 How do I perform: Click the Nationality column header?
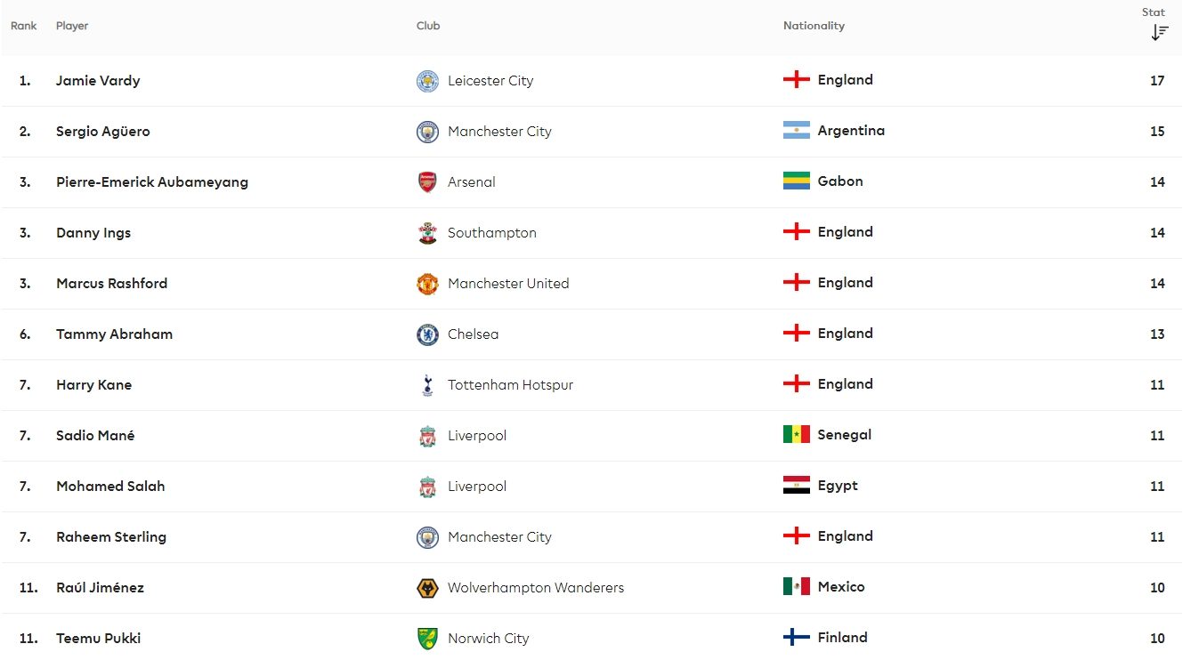[x=814, y=26]
